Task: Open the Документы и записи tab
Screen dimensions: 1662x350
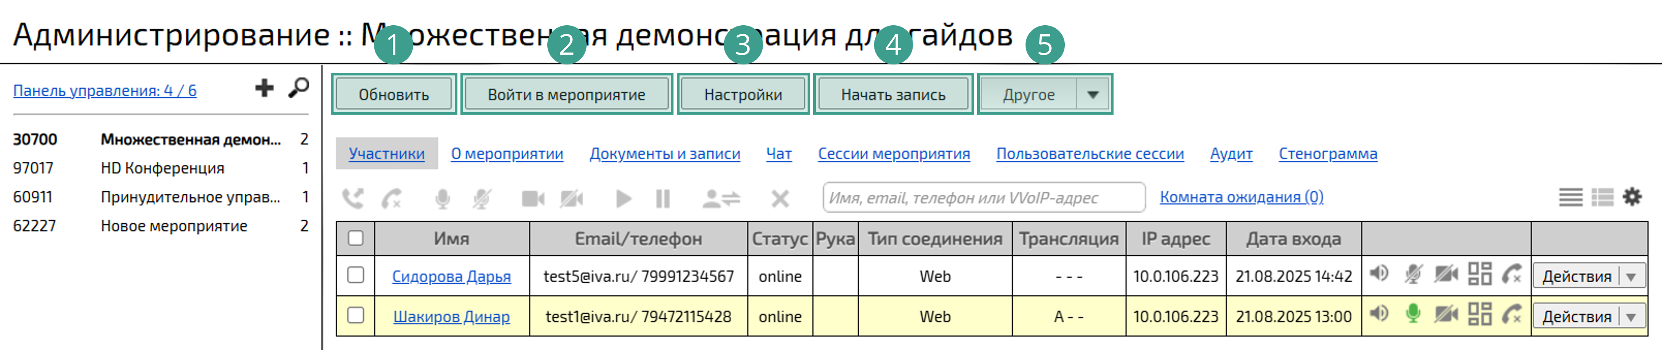Action: click(664, 154)
